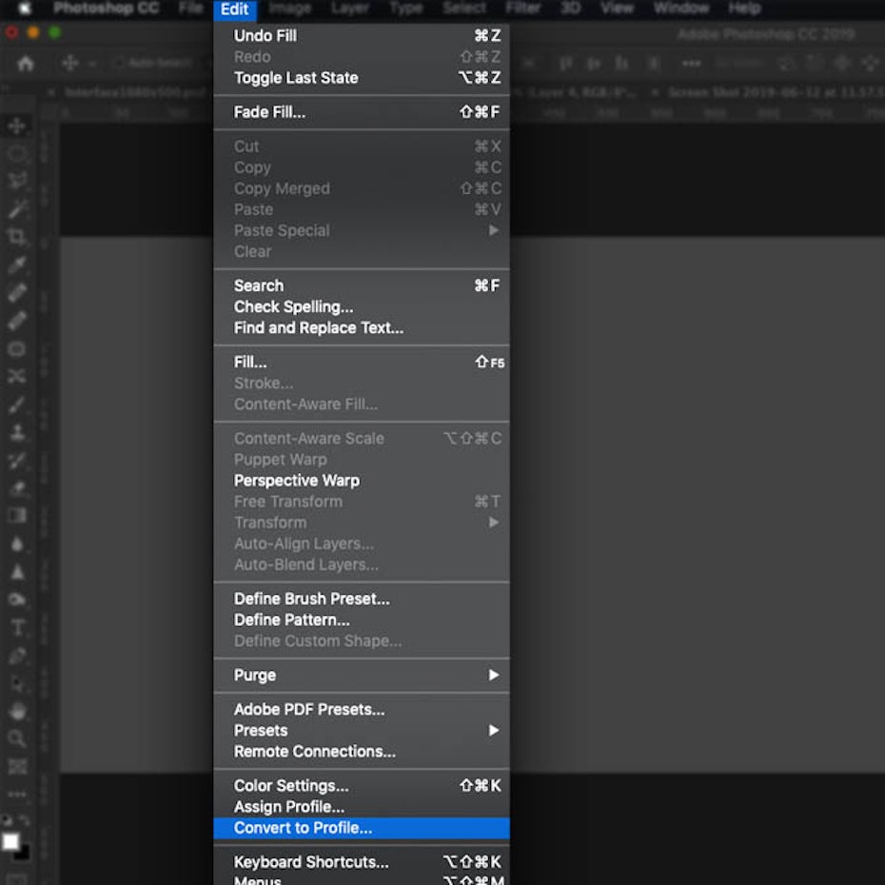Choose Assign Profile… menu item
The width and height of the screenshot is (885, 885).
(x=362, y=807)
